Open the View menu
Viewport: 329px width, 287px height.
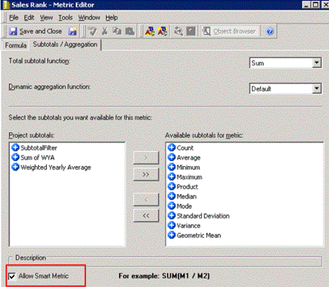[47, 18]
